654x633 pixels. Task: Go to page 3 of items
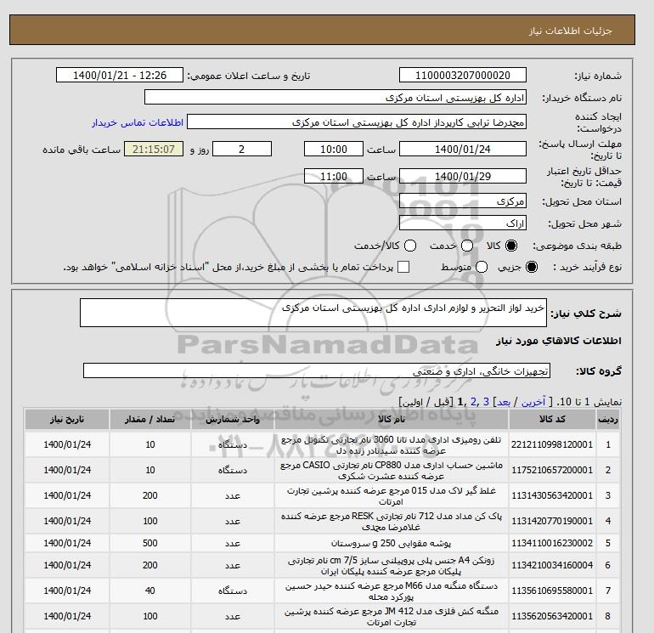(x=486, y=402)
